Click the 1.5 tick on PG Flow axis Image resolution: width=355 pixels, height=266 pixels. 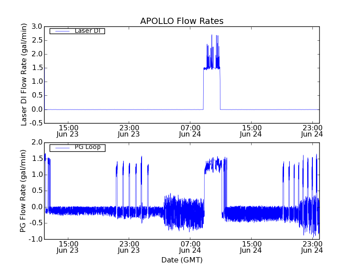click(37, 159)
